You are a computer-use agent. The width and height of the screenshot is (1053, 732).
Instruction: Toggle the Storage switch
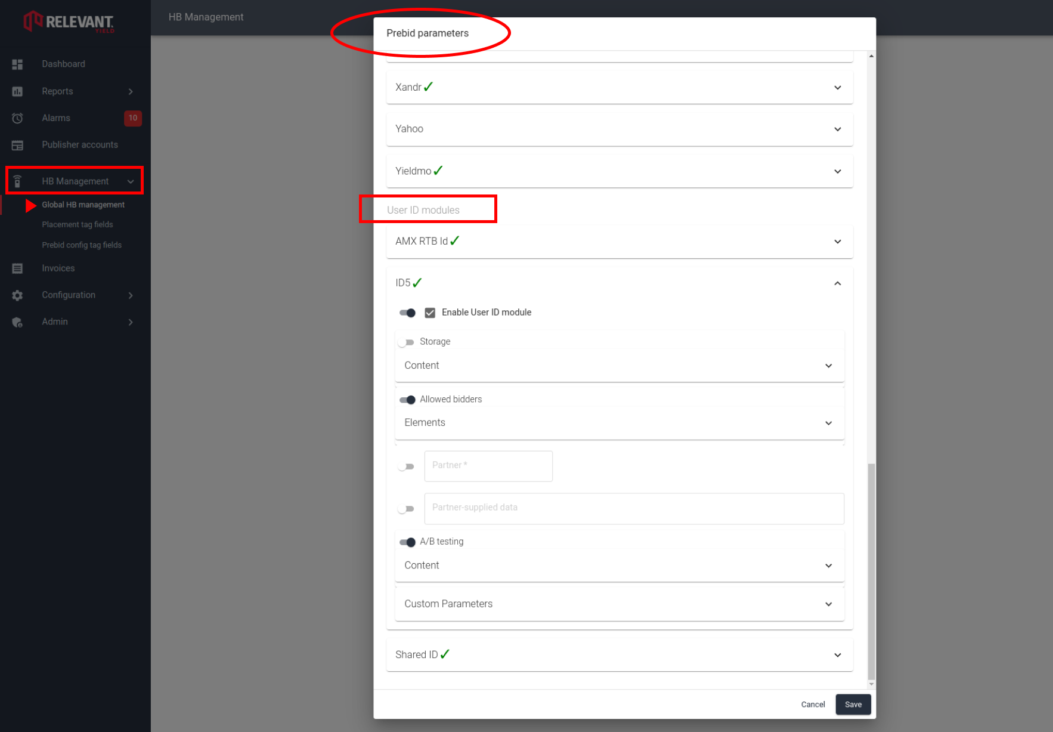(x=406, y=342)
